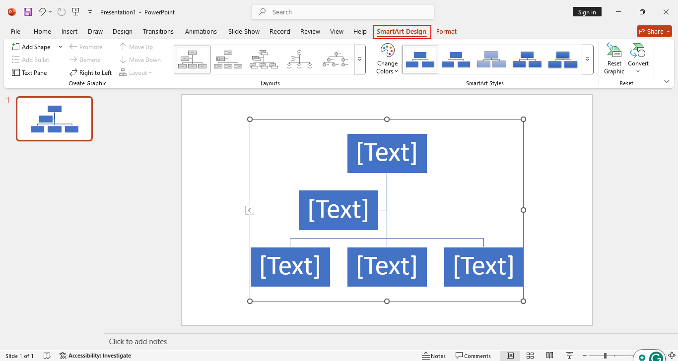Image resolution: width=678 pixels, height=361 pixels.
Task: Select the first Hierarchy layout thumbnail
Action: click(x=192, y=59)
